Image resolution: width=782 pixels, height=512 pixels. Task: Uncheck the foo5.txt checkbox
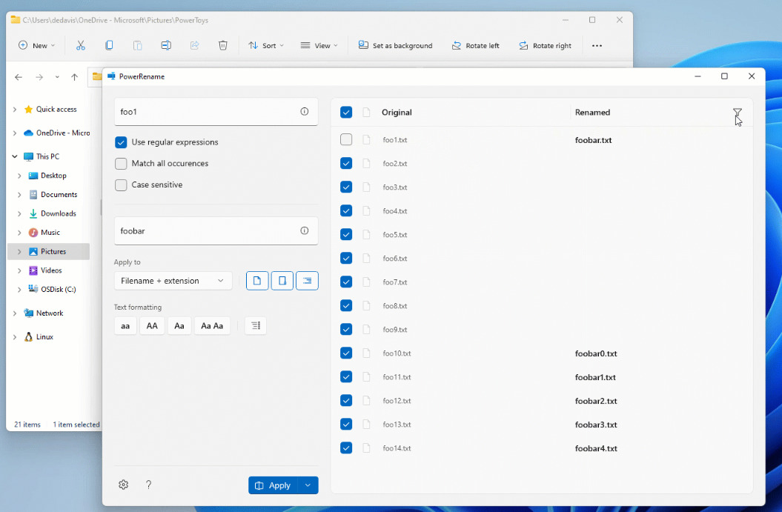click(x=346, y=234)
